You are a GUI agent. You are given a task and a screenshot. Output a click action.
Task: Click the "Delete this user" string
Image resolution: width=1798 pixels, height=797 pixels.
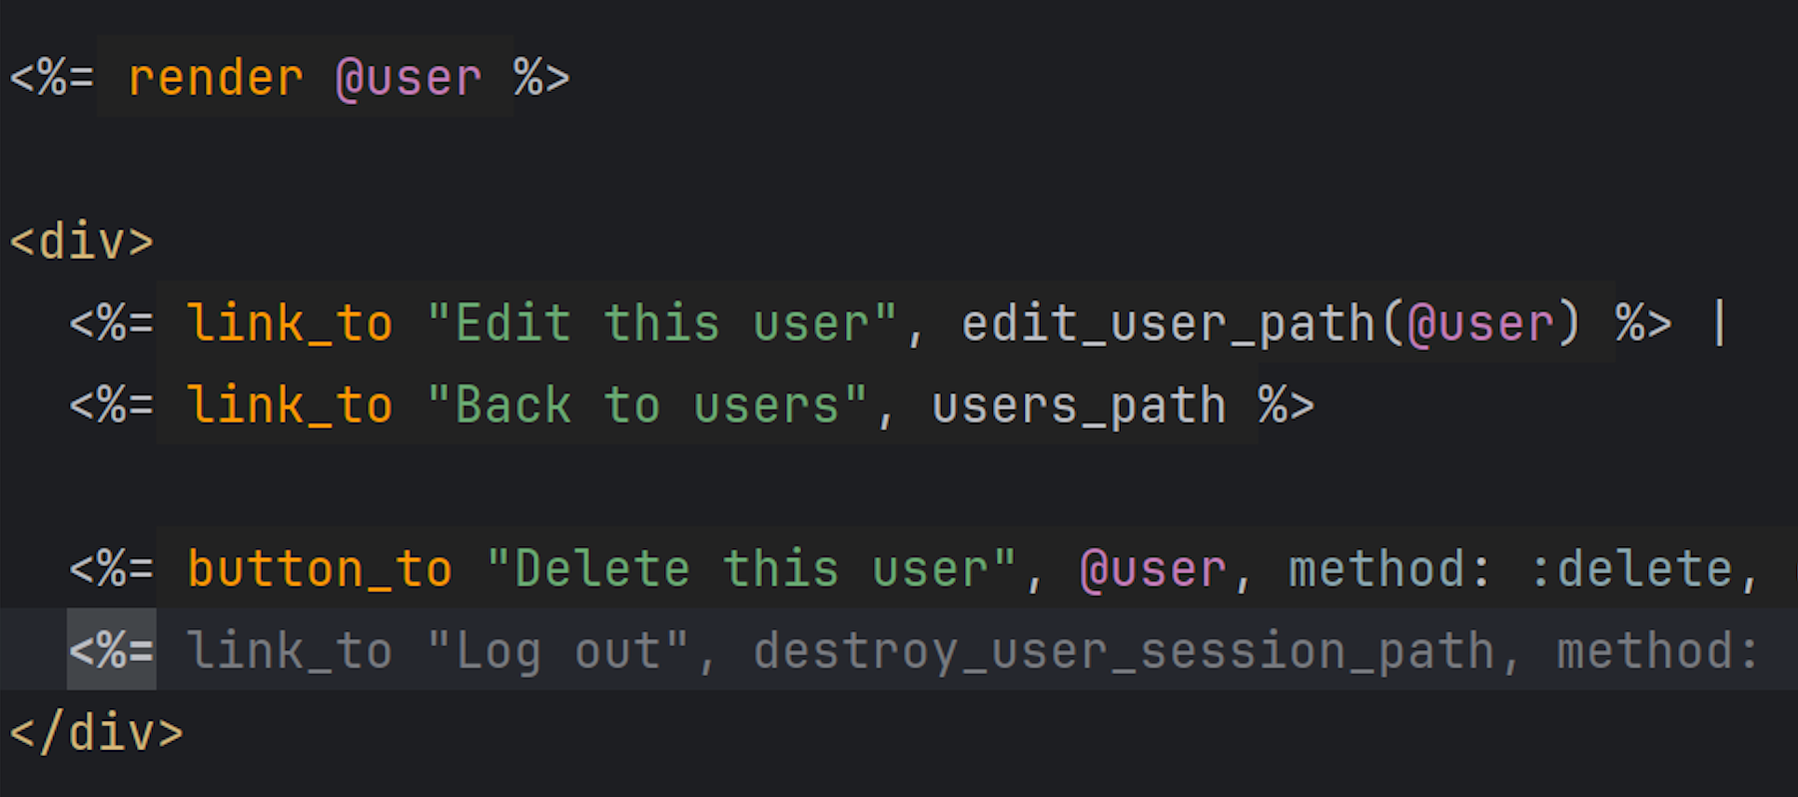[x=751, y=569]
